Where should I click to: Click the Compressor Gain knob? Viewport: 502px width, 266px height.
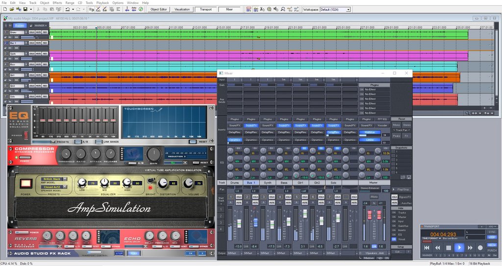153,155
